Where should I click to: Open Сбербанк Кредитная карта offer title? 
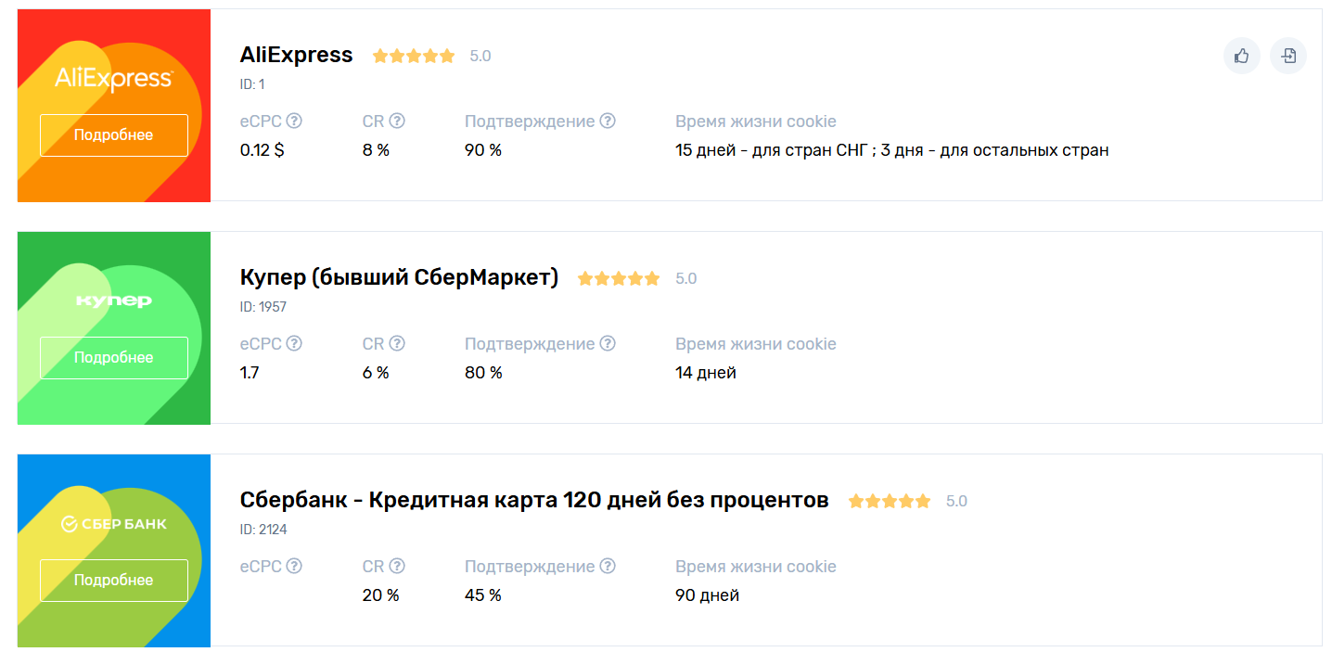click(533, 500)
